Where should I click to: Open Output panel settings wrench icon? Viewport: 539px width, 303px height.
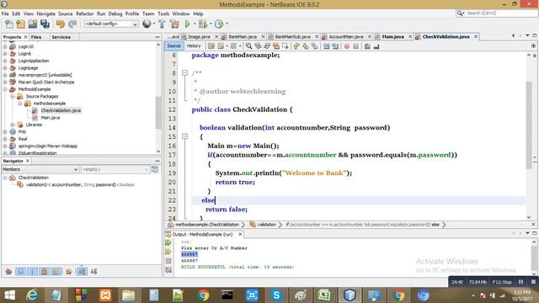point(168,270)
